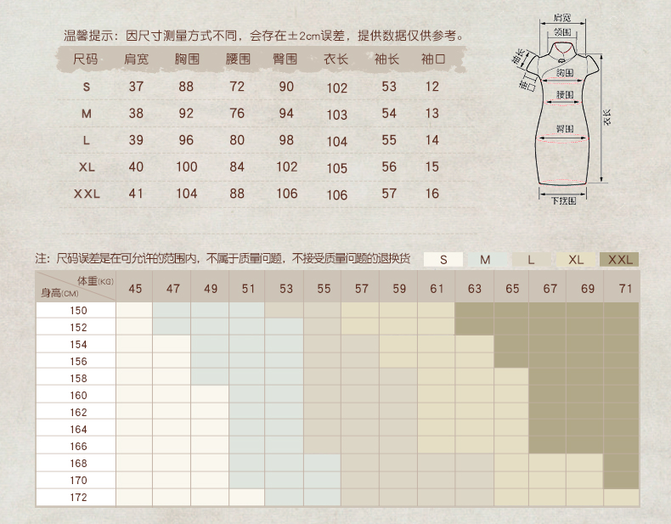Click the 尺码 column header
This screenshot has width=671, height=524.
pos(86,59)
